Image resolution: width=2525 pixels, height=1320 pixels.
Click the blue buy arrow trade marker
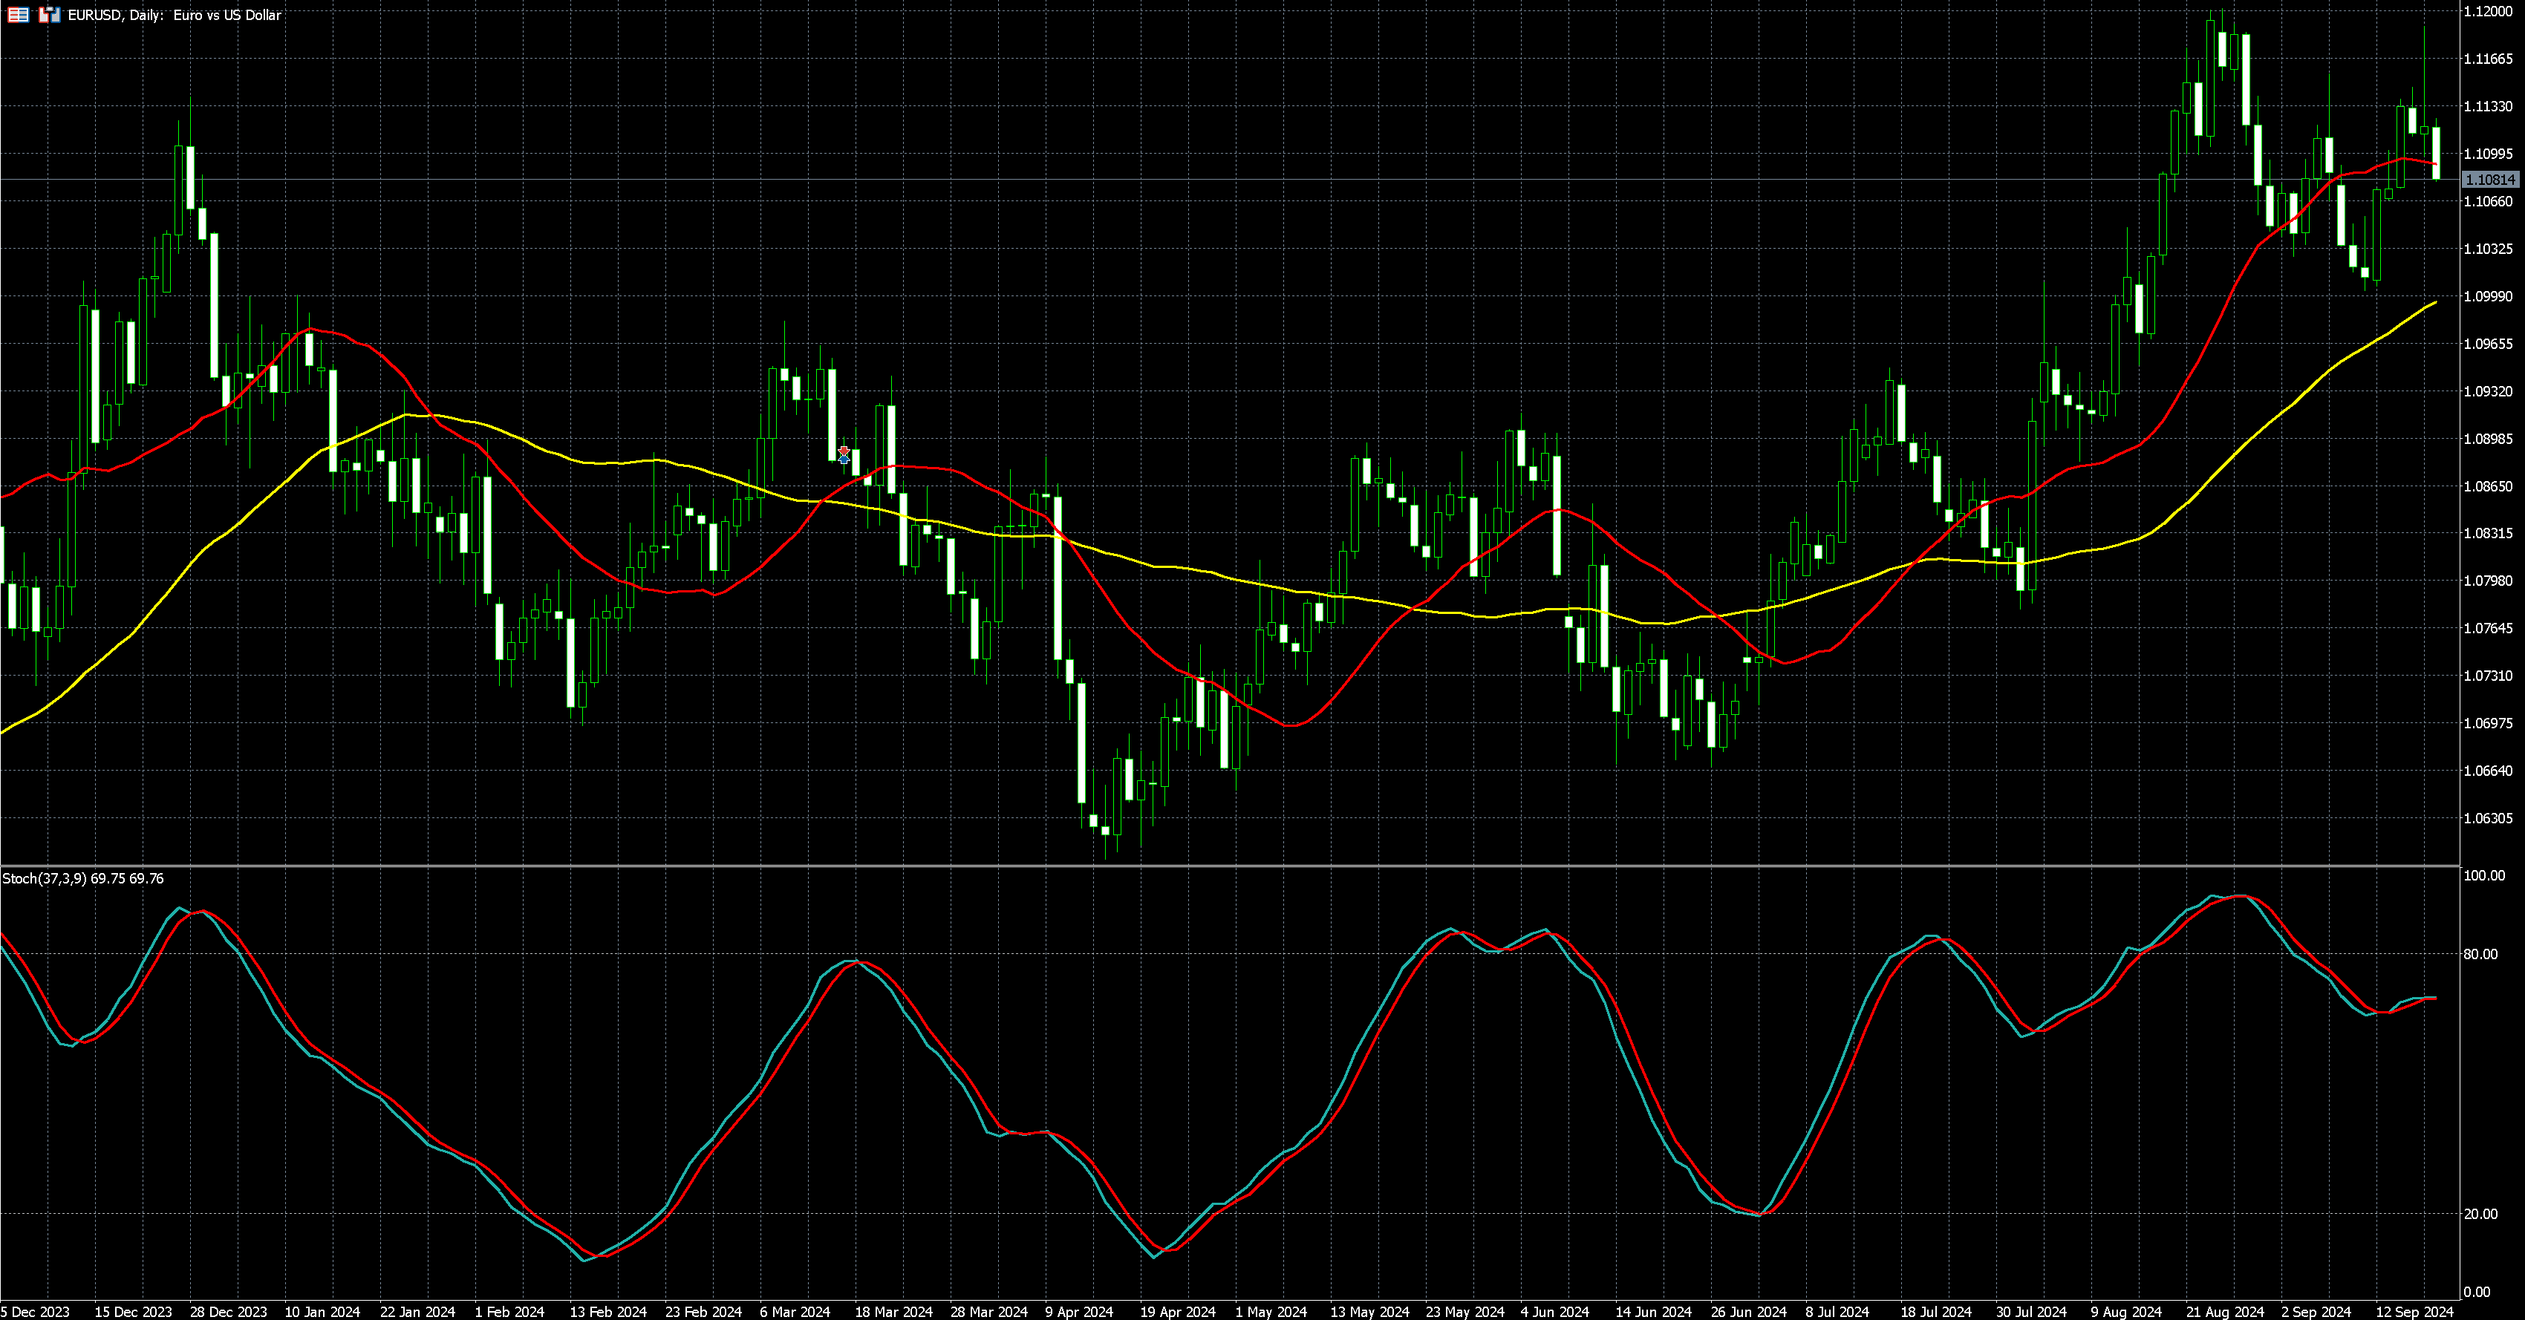coord(844,460)
